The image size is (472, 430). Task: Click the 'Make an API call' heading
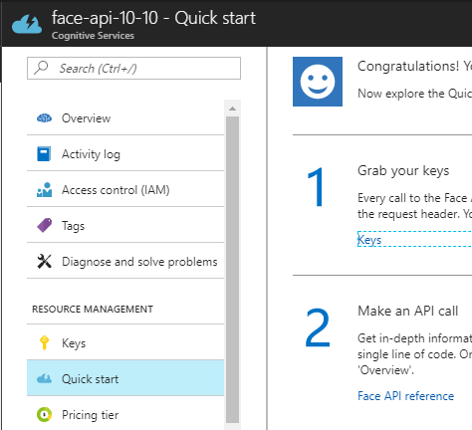click(408, 311)
